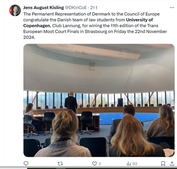Screen dimensions: 177x169
Task: Open Jens August Kisling's profile avatar
Action: [x=15, y=10]
